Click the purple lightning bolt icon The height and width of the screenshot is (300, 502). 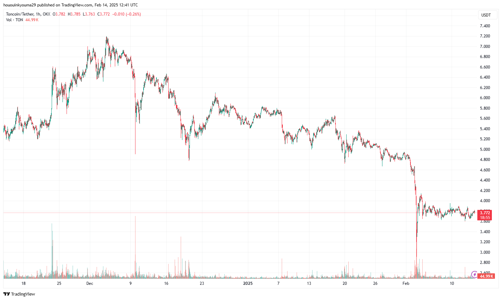tap(474, 274)
